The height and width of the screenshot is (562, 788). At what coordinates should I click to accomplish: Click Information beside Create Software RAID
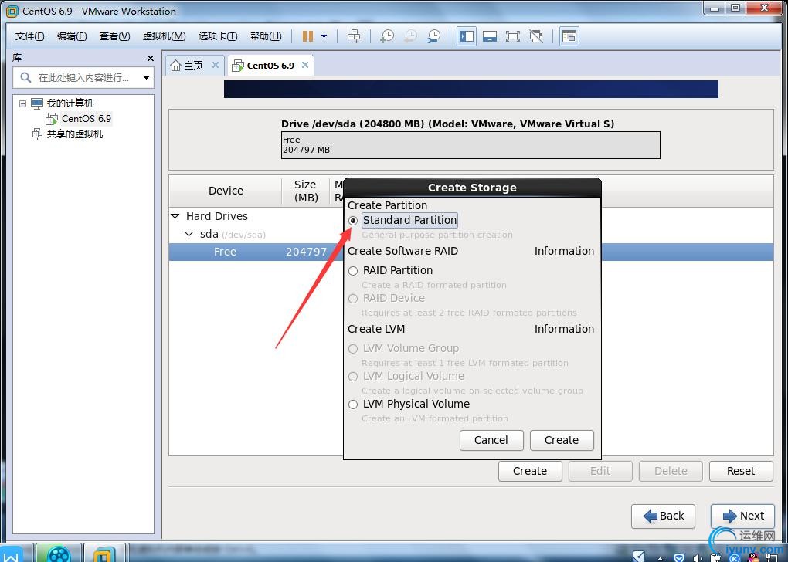pyautogui.click(x=564, y=251)
